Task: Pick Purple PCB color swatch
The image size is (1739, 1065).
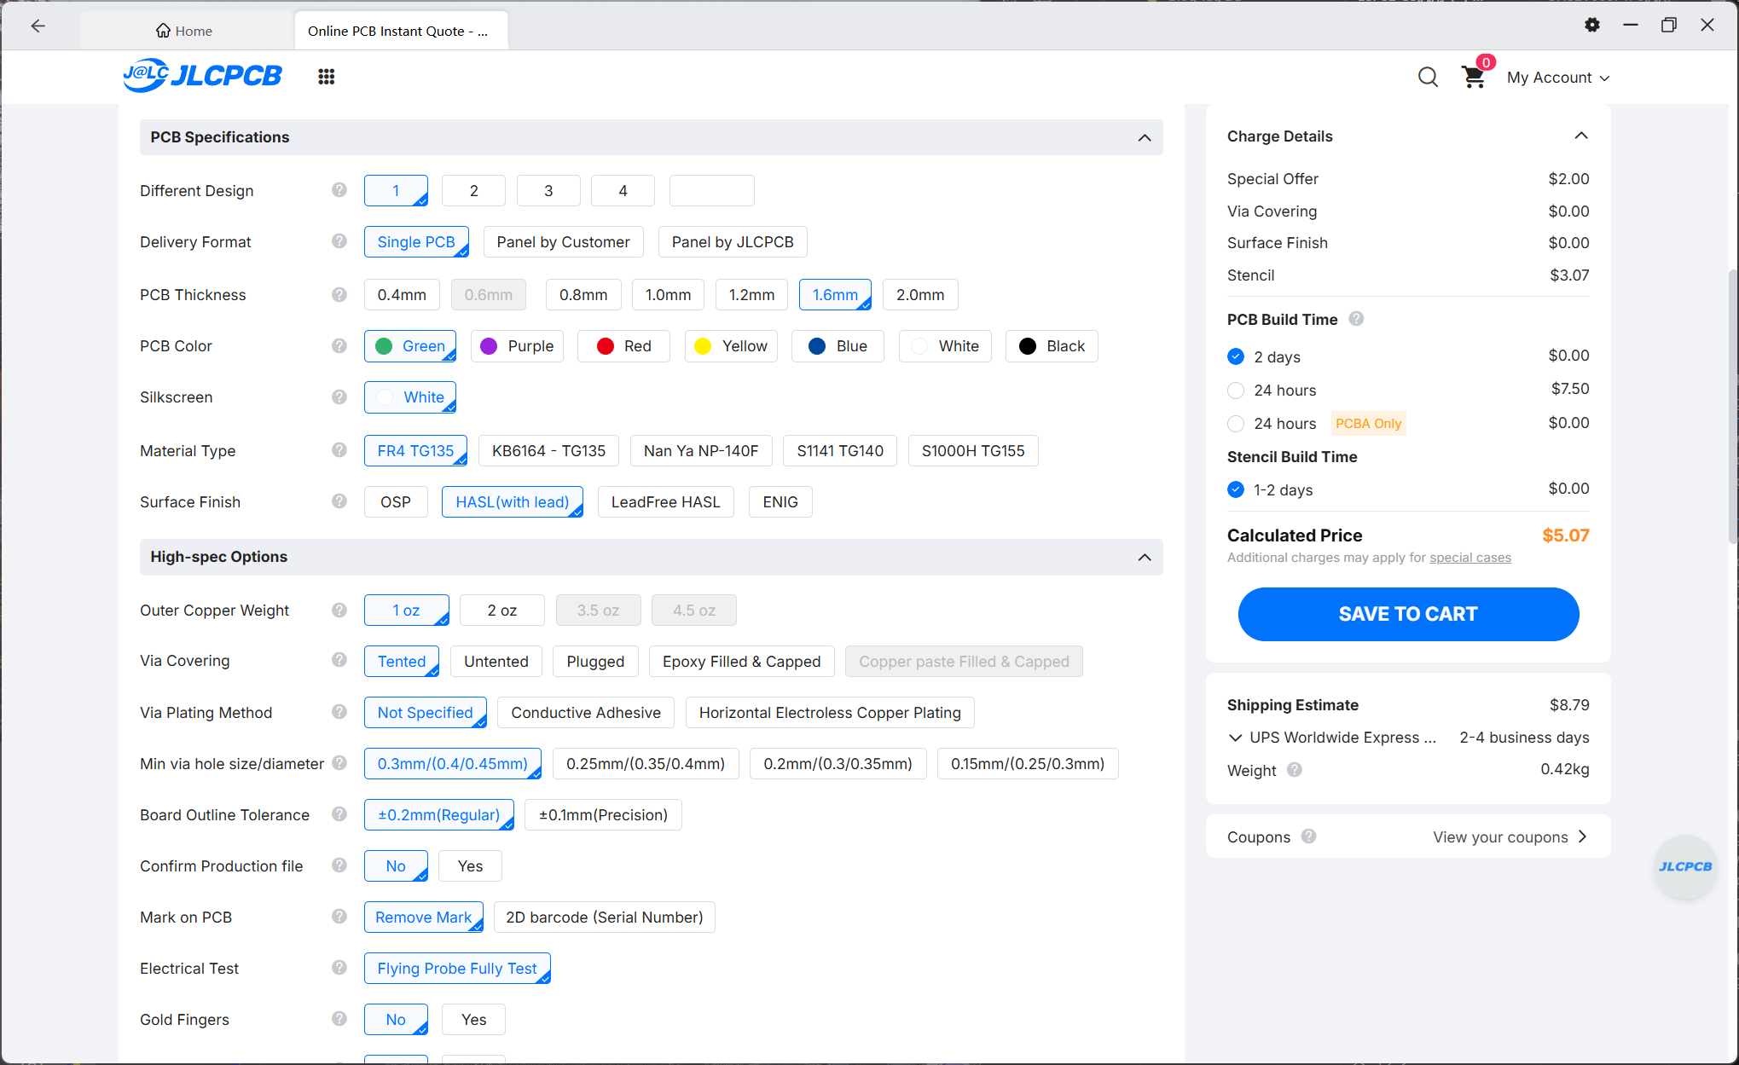Action: coord(517,346)
